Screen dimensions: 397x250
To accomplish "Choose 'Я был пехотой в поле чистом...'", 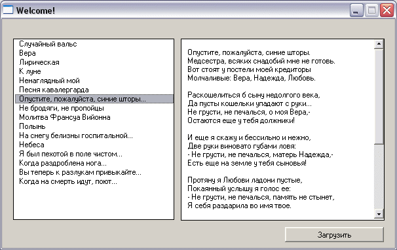I will click(x=94, y=154).
